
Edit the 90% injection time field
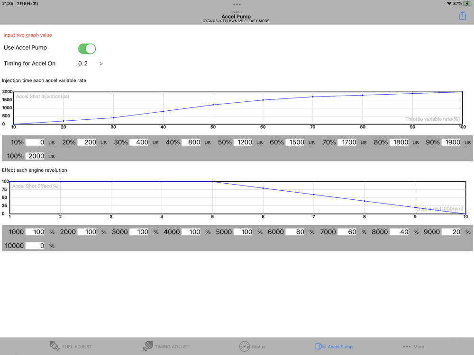coord(451,142)
